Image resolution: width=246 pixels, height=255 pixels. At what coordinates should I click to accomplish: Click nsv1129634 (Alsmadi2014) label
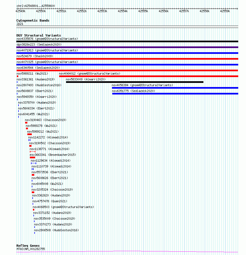(51, 161)
